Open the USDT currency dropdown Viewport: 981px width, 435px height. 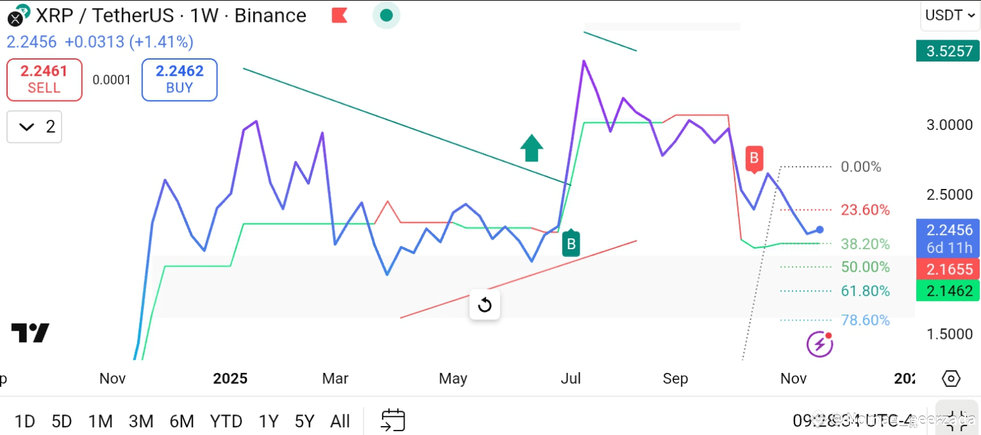tap(950, 15)
